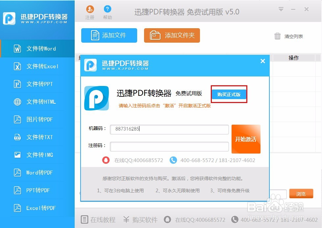Select Word转PDF in sidebar

[37, 173]
